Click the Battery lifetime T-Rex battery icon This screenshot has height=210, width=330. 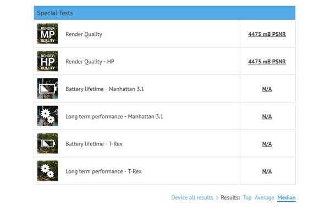[47, 143]
